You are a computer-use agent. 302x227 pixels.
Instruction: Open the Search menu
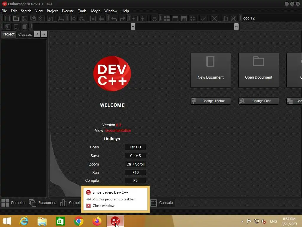click(26, 11)
